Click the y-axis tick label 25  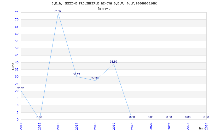tap(17, 84)
